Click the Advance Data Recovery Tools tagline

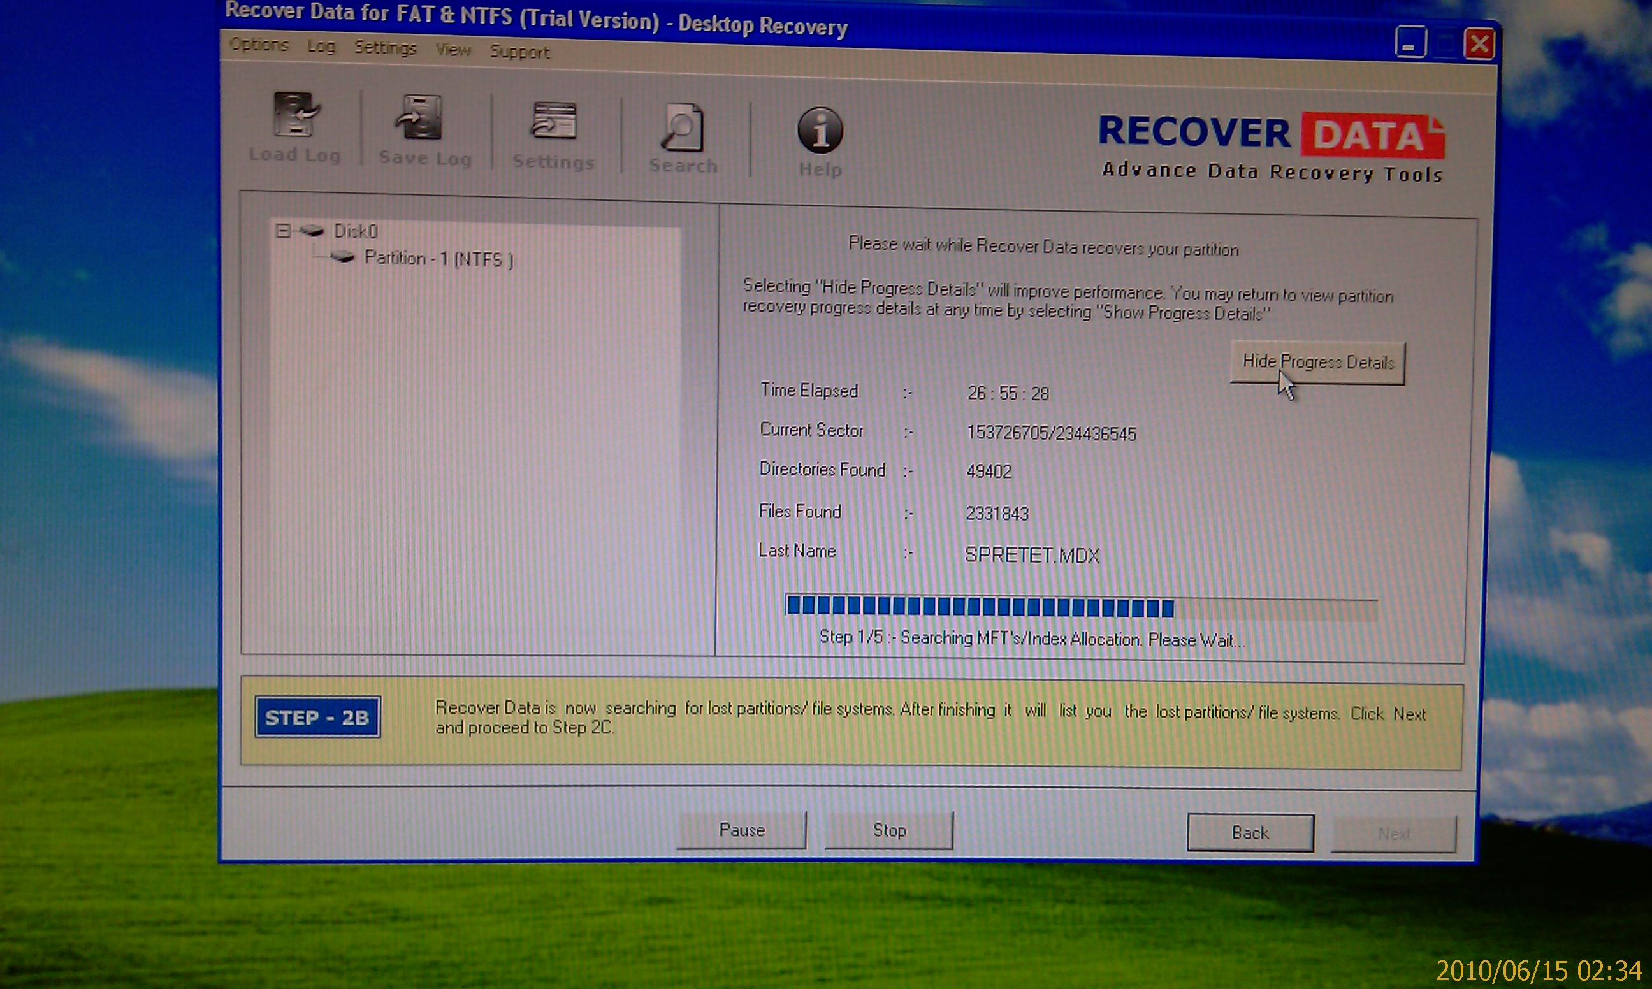(x=1272, y=172)
